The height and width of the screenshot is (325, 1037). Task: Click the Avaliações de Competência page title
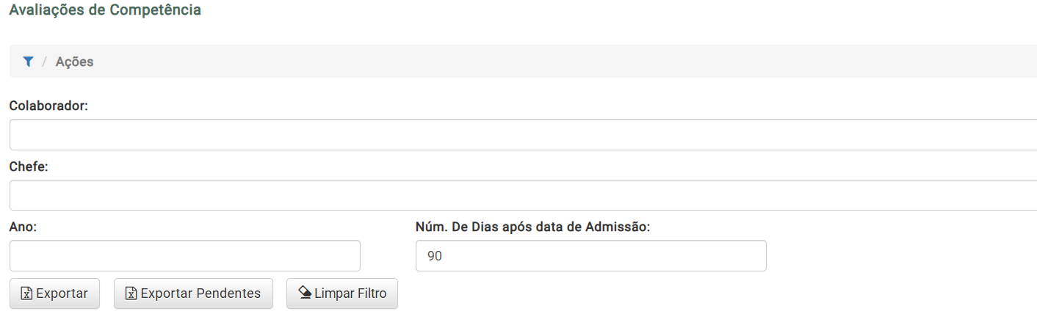(105, 10)
